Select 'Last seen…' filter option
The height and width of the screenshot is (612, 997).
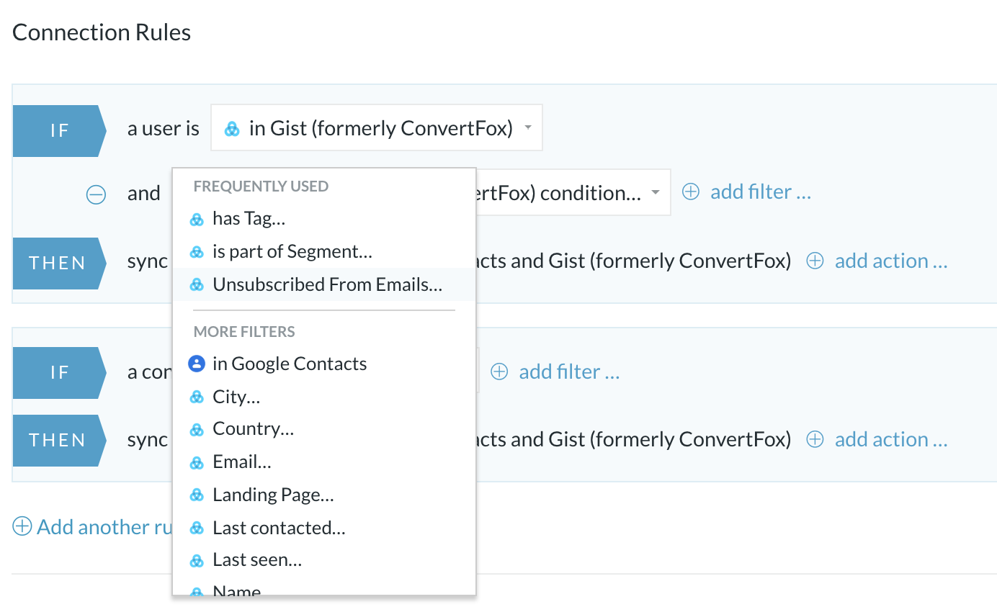click(323, 560)
